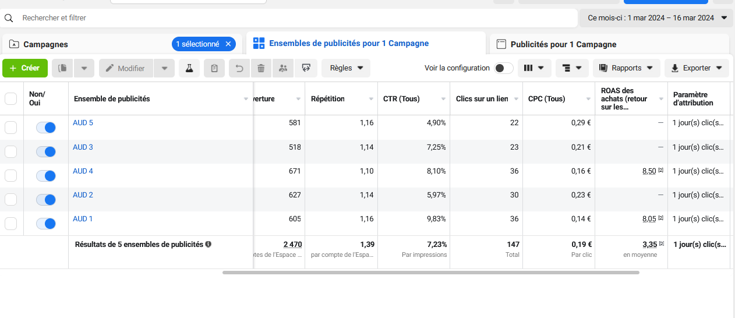Open the columns layout dropdown
This screenshot has width=735, height=318.
pos(535,68)
